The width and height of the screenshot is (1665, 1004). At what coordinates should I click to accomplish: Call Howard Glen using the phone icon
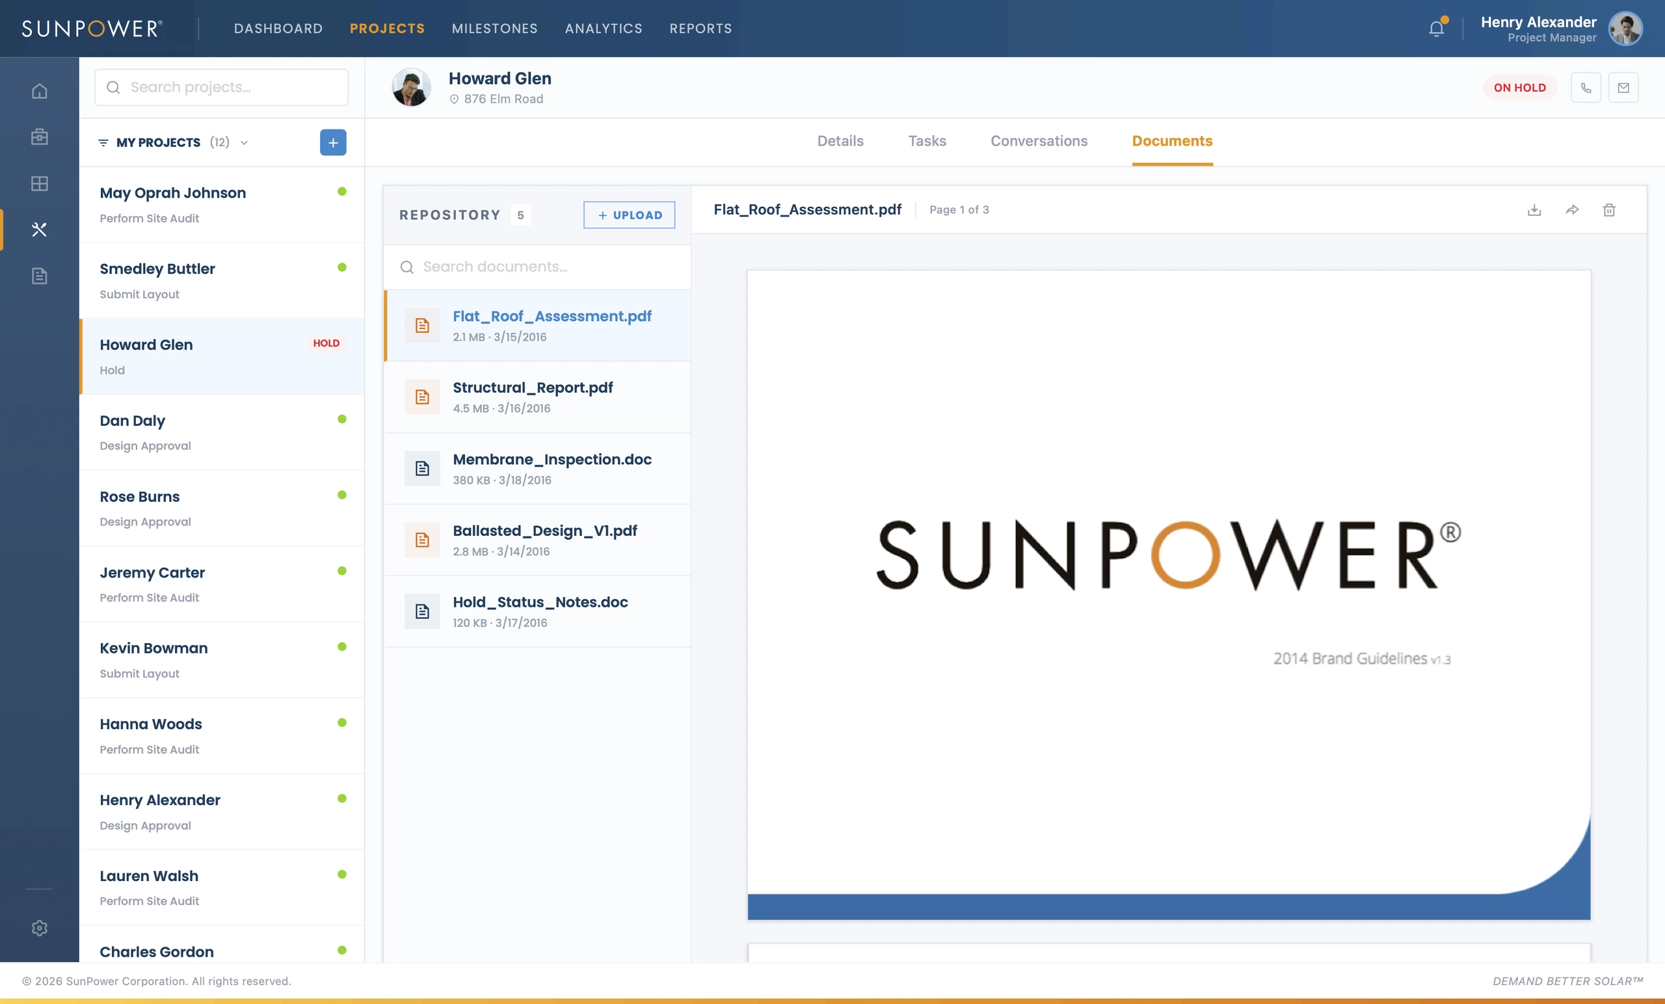(x=1585, y=88)
